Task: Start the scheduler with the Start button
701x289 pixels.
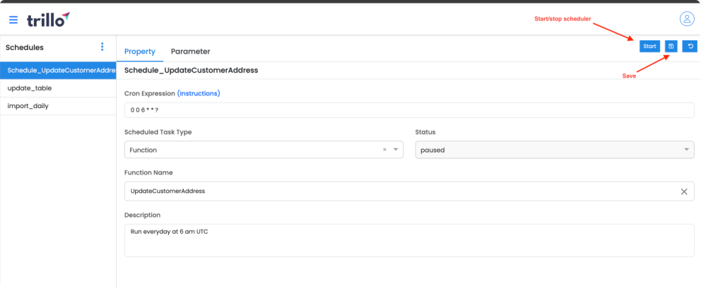Action: tap(649, 46)
